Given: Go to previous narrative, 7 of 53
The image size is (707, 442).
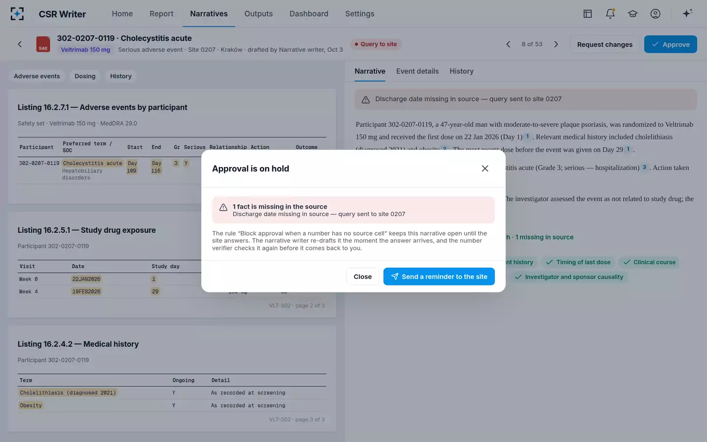Looking at the screenshot, I should (x=508, y=44).
